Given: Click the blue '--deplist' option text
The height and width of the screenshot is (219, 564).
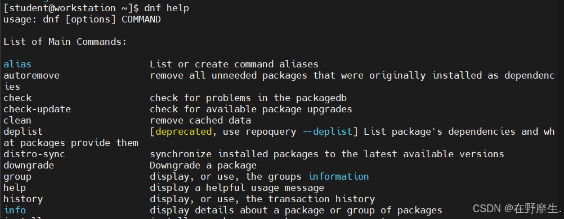Looking at the screenshot, I should click(x=328, y=131).
